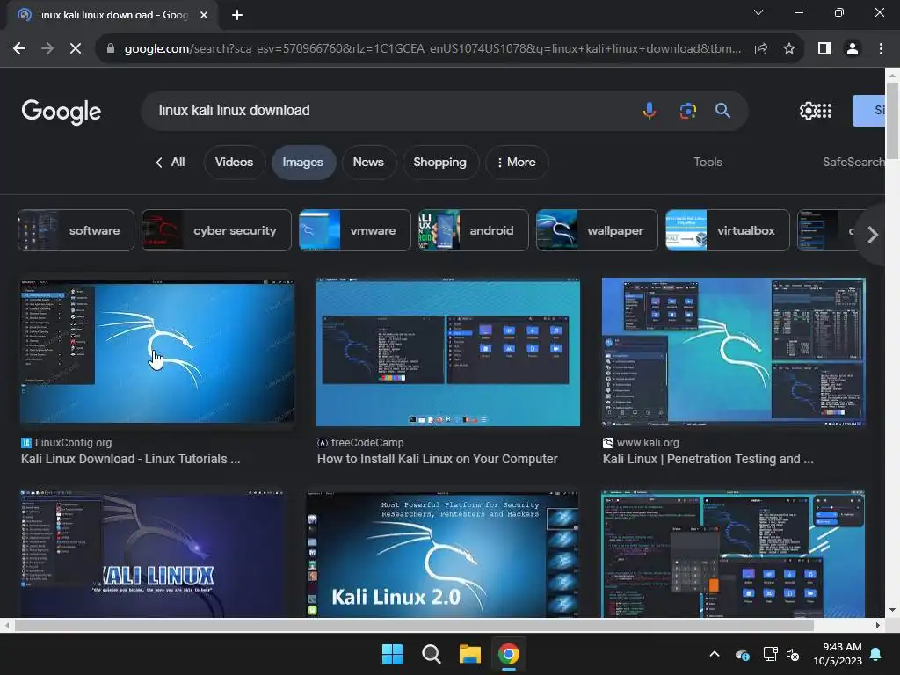
Task: Filter images by wallpaper chip
Action: point(597,230)
